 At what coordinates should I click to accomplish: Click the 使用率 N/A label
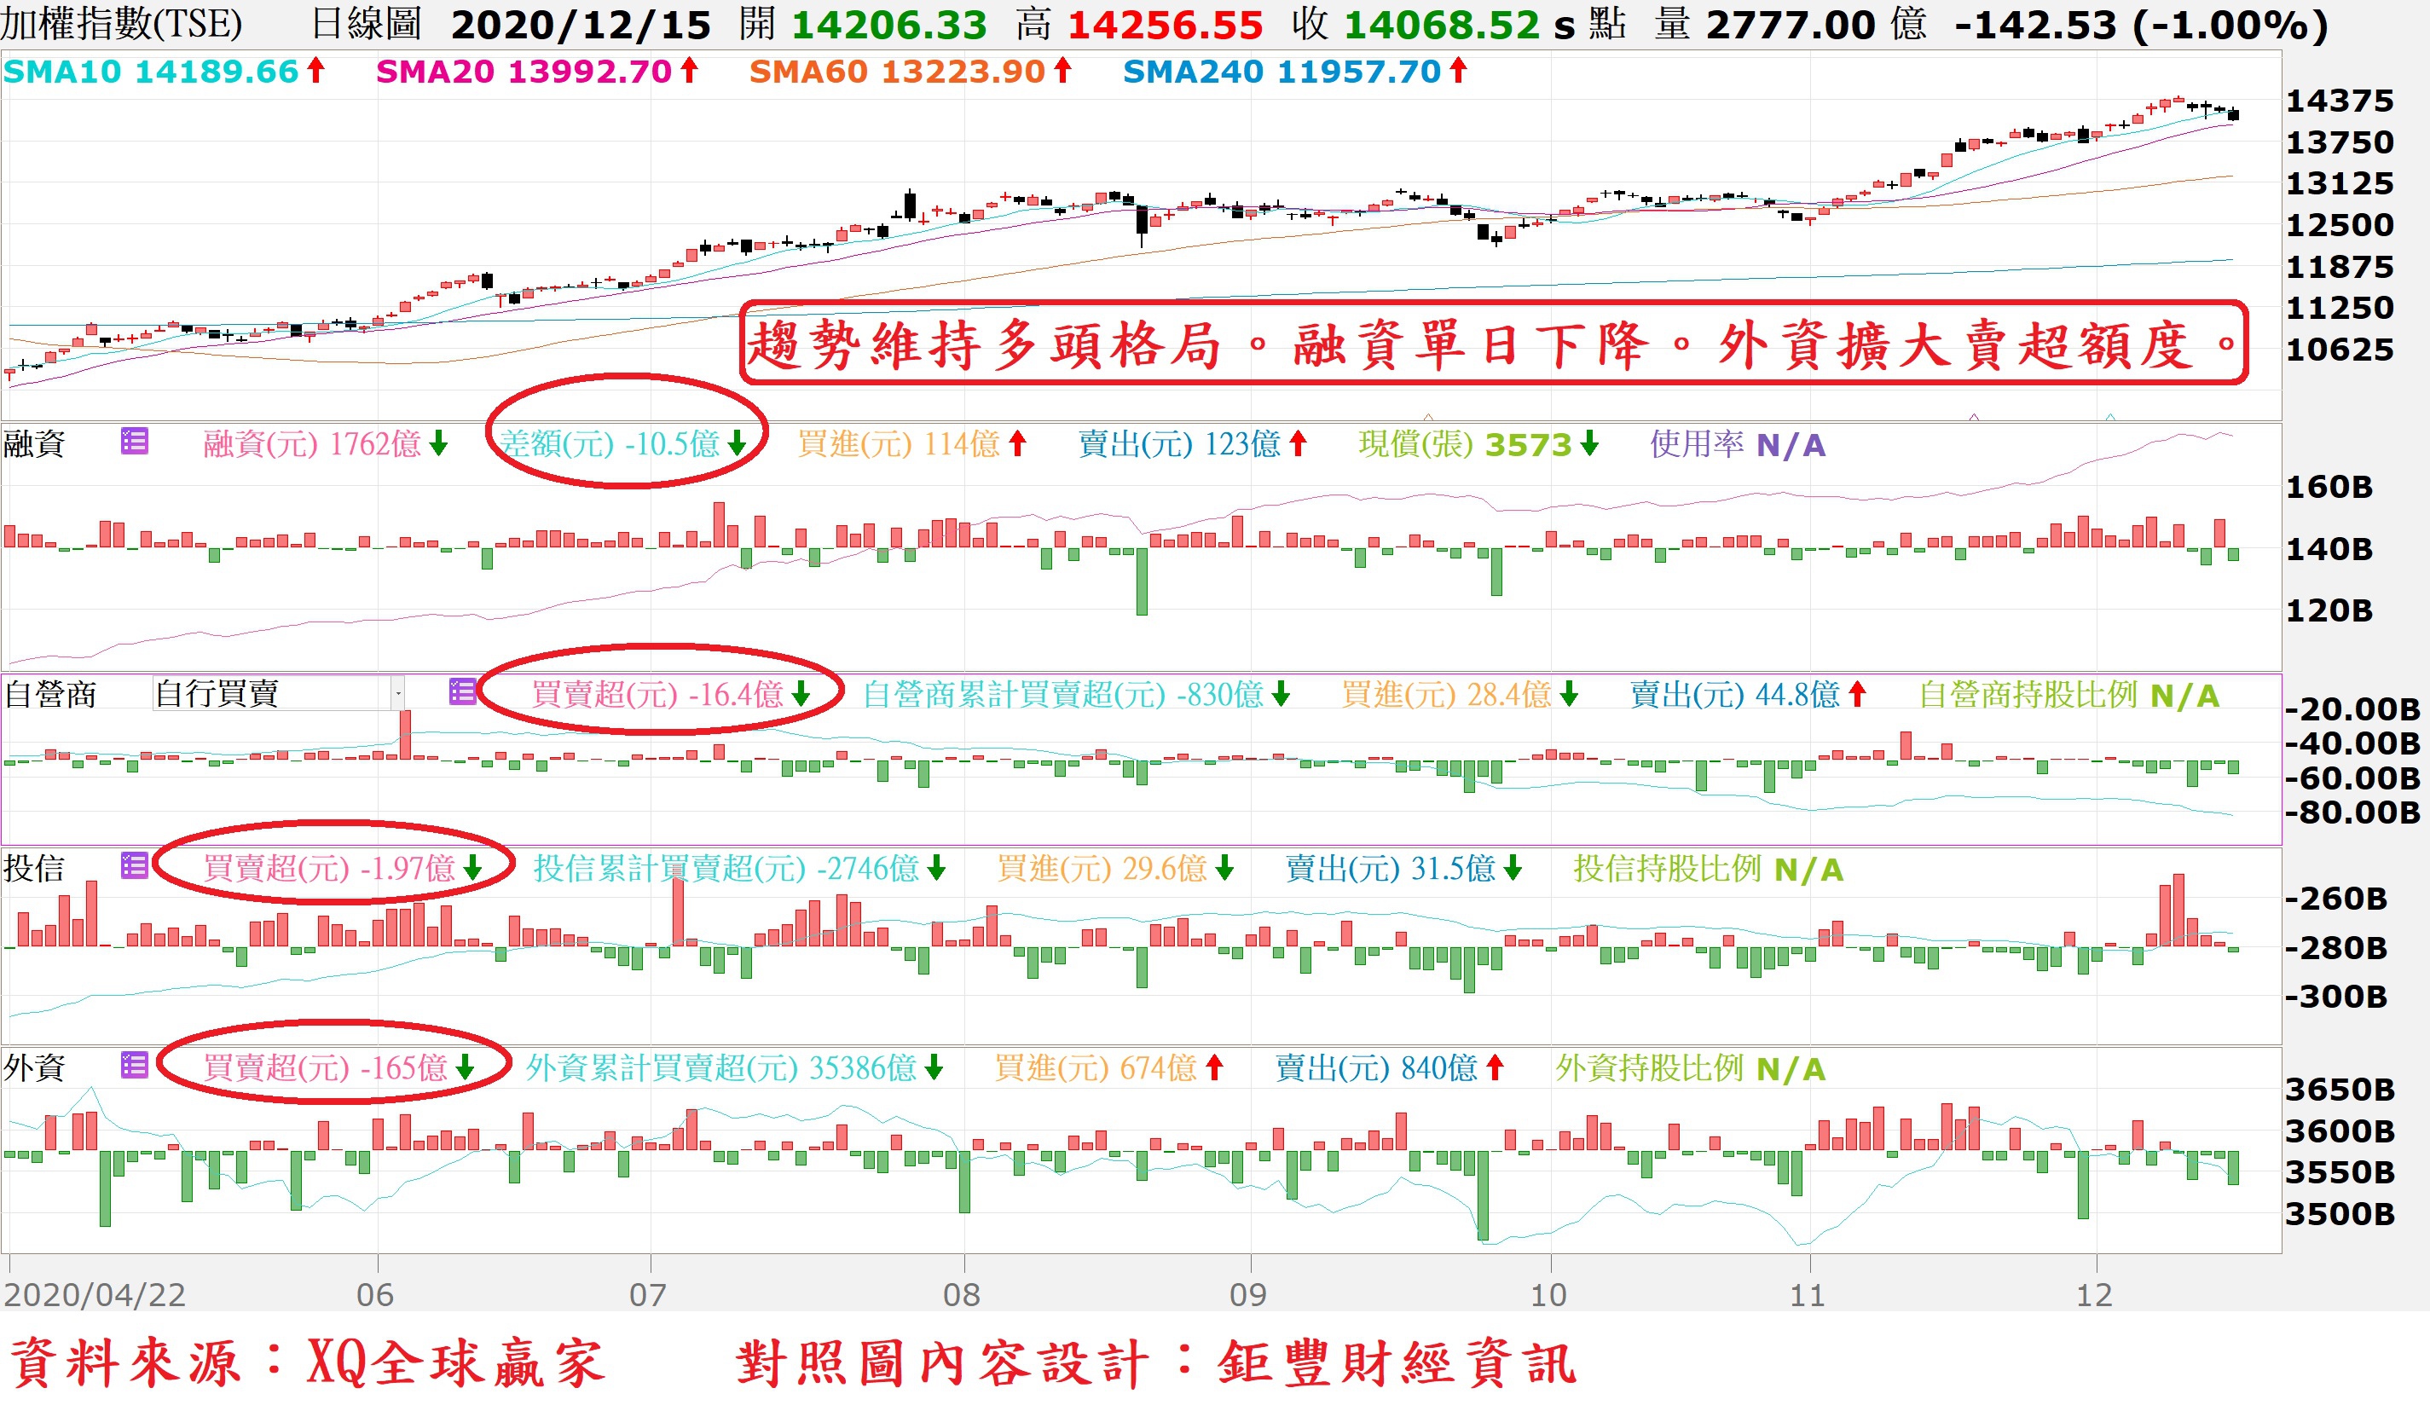pyautogui.click(x=1738, y=443)
